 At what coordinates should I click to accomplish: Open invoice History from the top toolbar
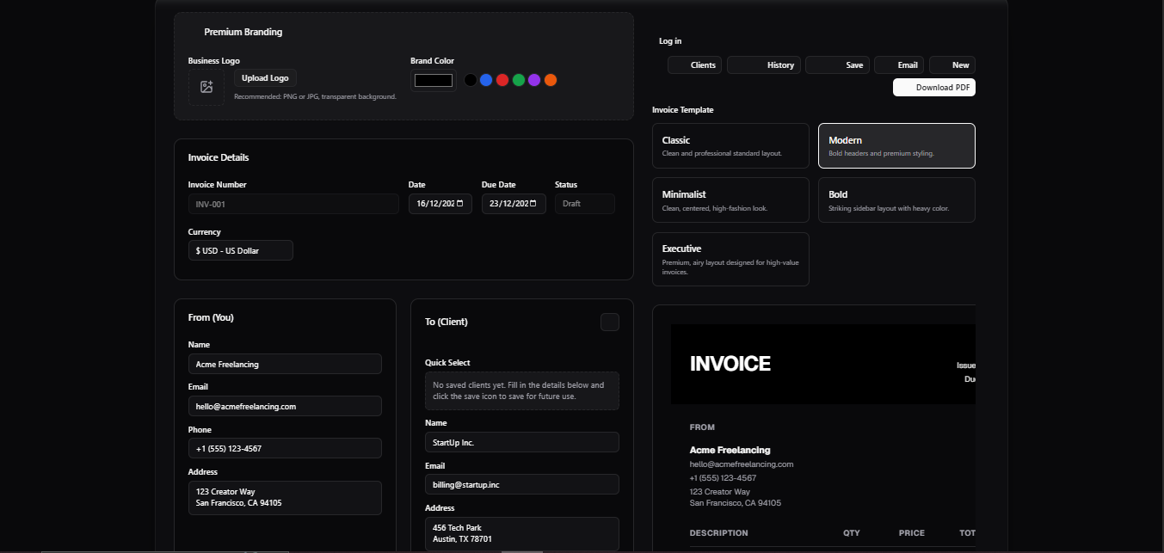click(763, 65)
